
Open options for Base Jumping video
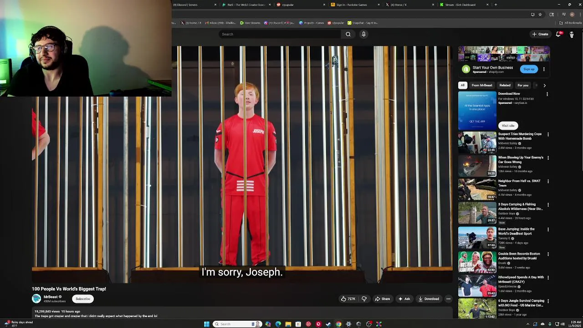click(548, 230)
